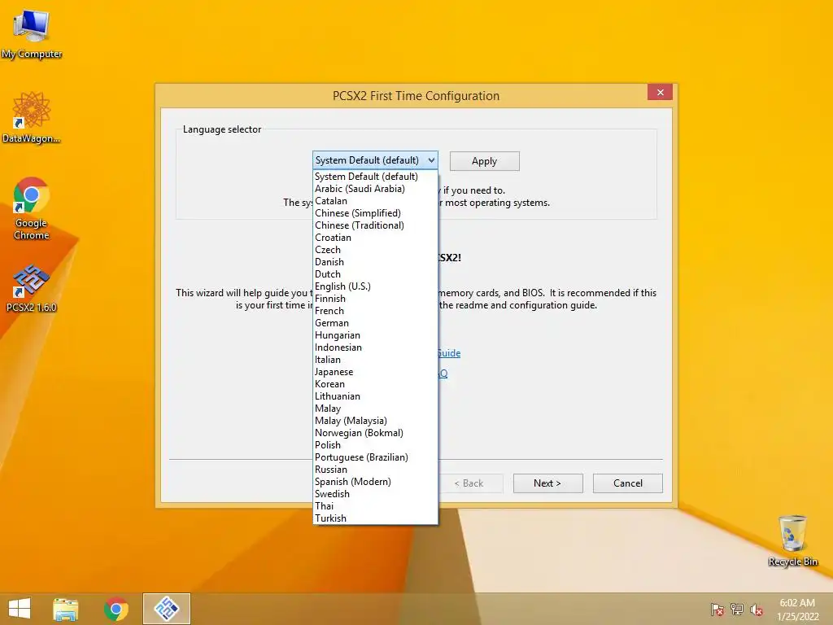Viewport: 833px width, 625px height.
Task: Open the Action Center flag tray icon
Action: (717, 610)
